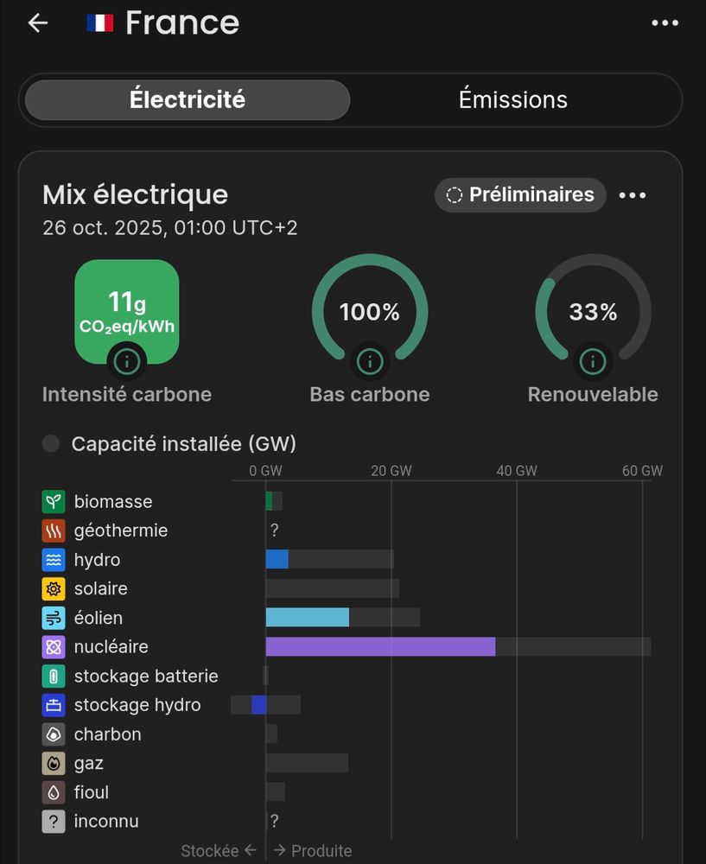Click the solaire sun icon

click(x=53, y=588)
